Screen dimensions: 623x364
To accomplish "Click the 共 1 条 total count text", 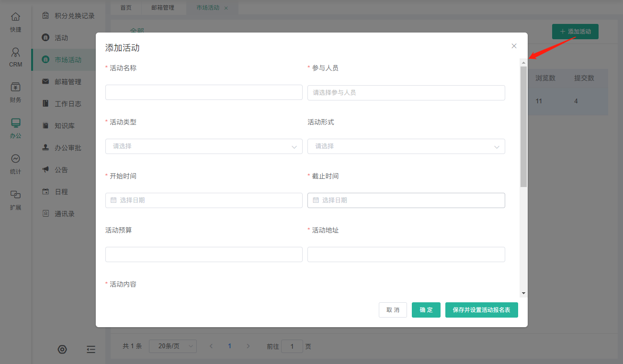I will click(132, 346).
